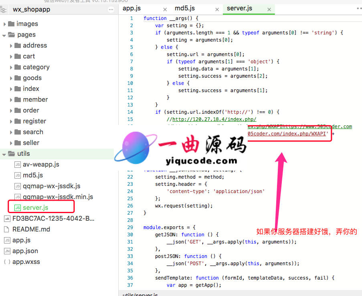Screen dimensions: 362x296
Task: Follow the http://120.27.18.4/index.php/ link
Action: click(x=214, y=119)
